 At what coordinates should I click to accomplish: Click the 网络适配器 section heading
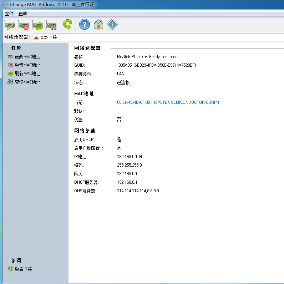click(x=87, y=48)
